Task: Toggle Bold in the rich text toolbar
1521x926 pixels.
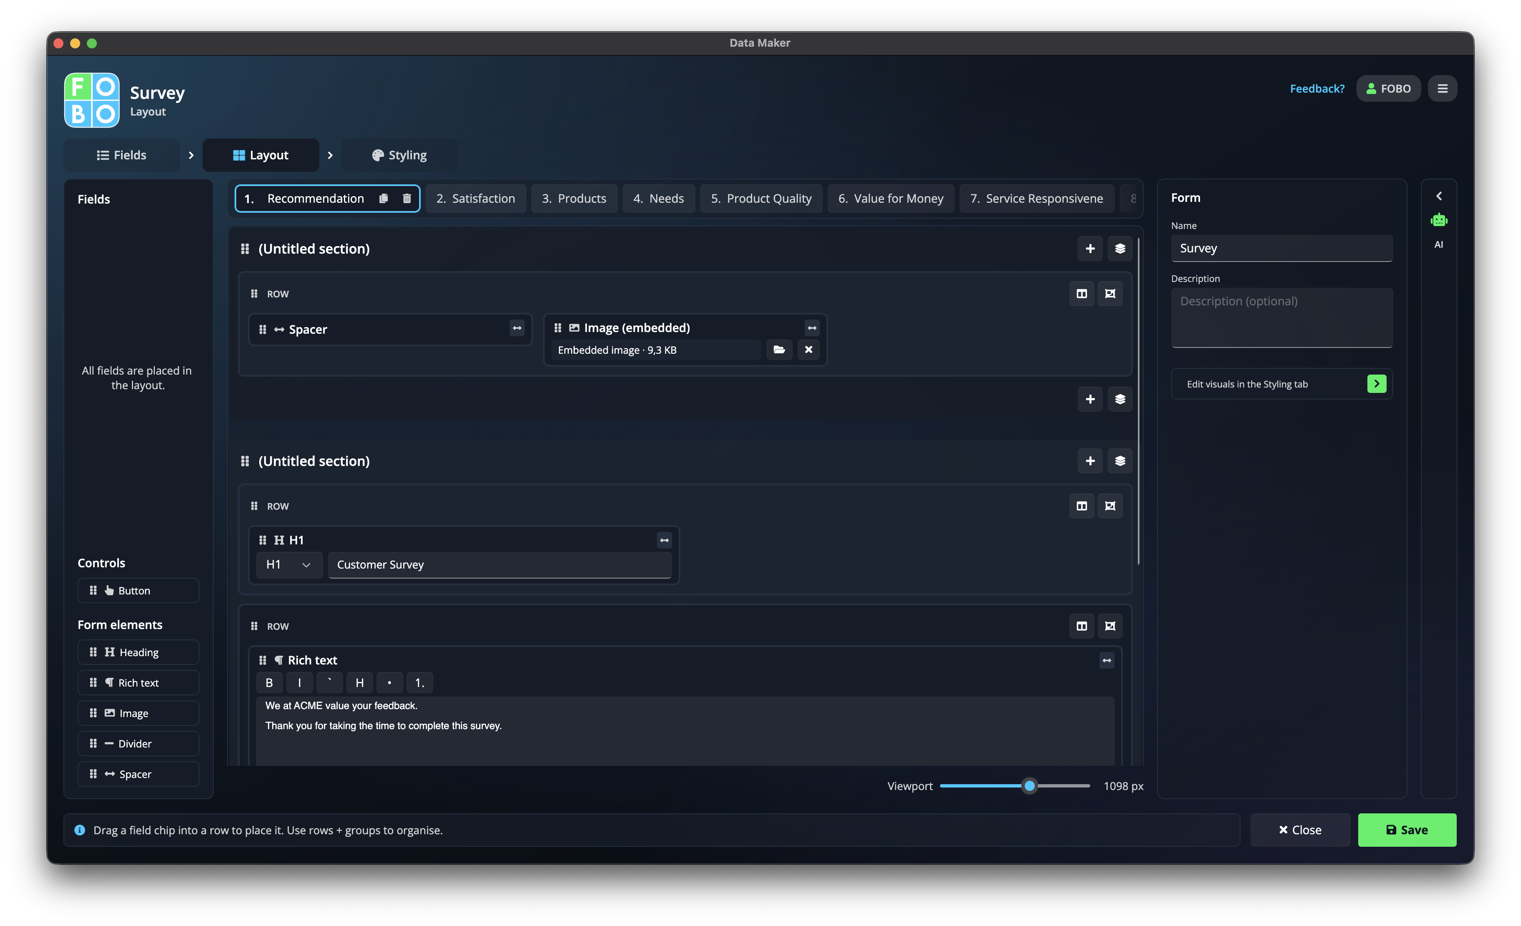Action: 269,682
